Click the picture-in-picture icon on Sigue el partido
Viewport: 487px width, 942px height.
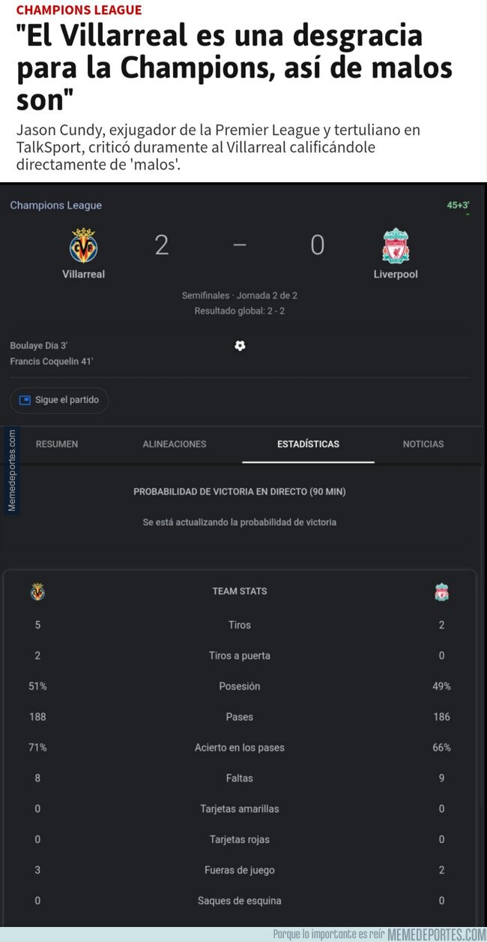pos(25,400)
